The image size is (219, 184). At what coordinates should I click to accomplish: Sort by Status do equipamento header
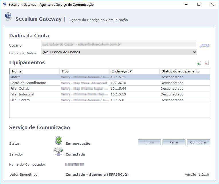185,71
